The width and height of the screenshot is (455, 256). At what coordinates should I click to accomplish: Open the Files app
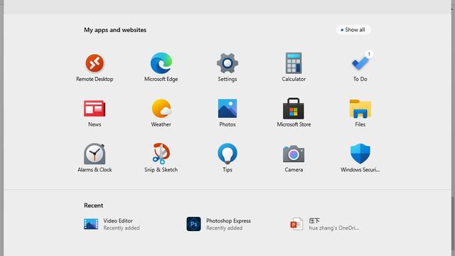(360, 113)
